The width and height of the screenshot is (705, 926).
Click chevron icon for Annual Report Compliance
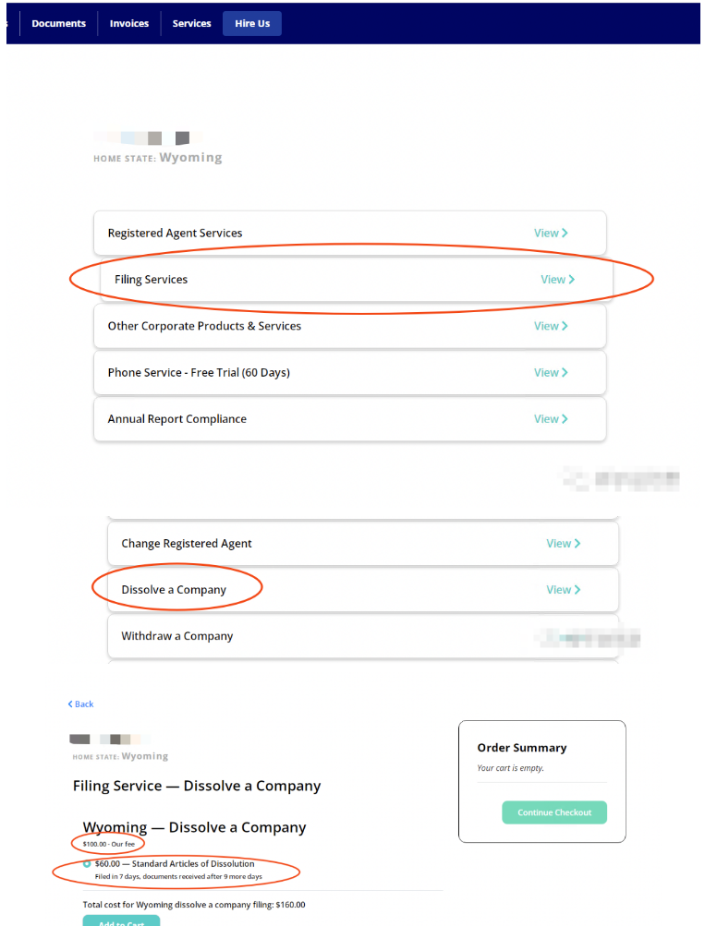click(565, 419)
